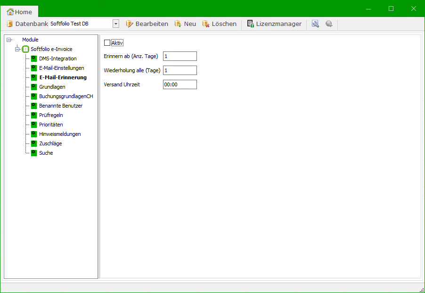The height and width of the screenshot is (293, 425).
Task: Click the gear icon beside Zuschläge
Action: (x=34, y=143)
